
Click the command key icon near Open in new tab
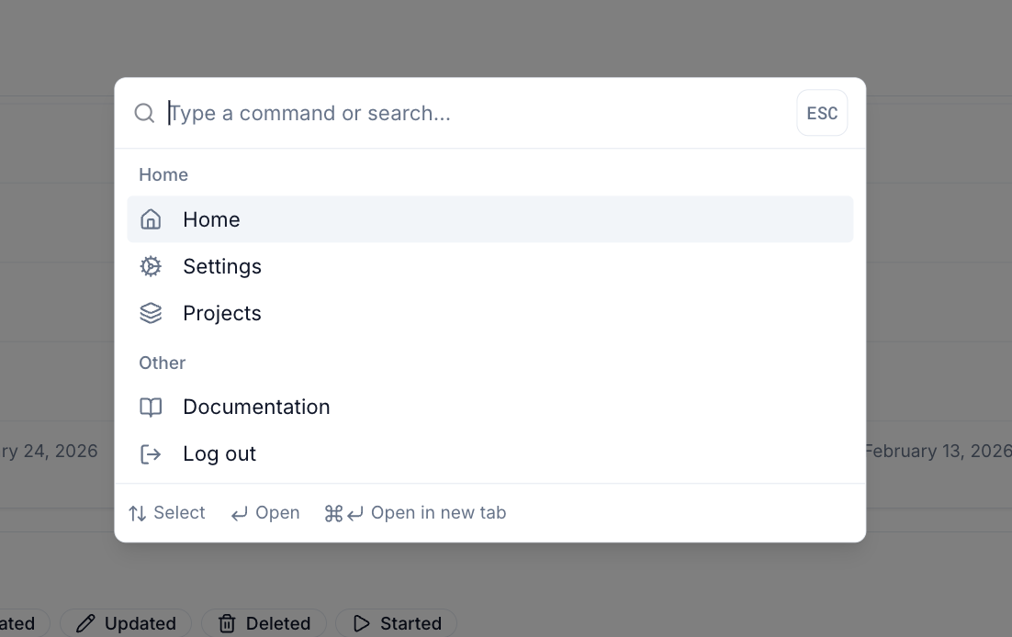click(x=334, y=512)
